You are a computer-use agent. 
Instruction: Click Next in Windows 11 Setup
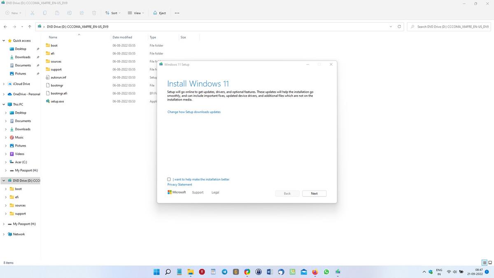click(314, 193)
